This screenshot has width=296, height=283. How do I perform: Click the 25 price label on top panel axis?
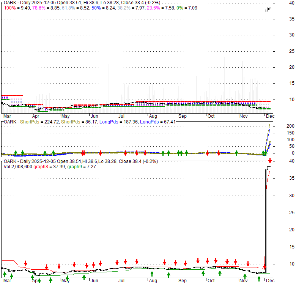tap(292, 51)
